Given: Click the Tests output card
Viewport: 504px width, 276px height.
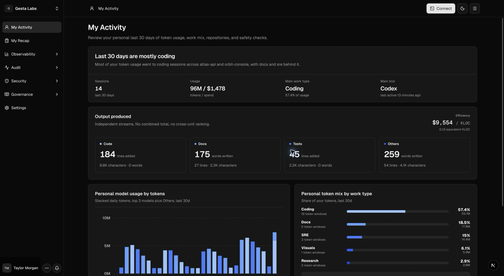Looking at the screenshot, I should click(330, 155).
